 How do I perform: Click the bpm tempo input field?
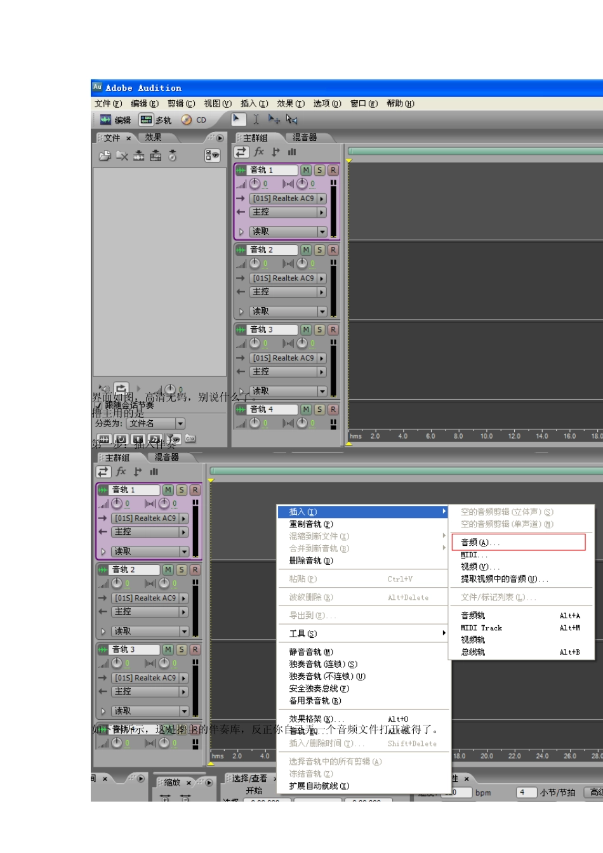click(x=458, y=792)
